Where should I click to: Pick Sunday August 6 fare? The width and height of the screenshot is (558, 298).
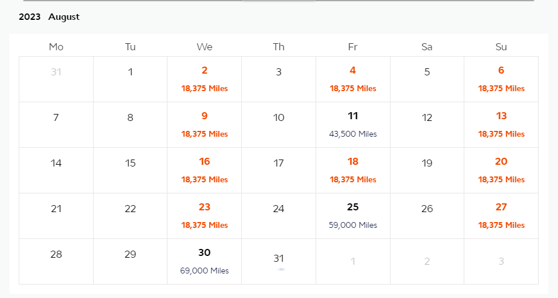click(x=501, y=79)
